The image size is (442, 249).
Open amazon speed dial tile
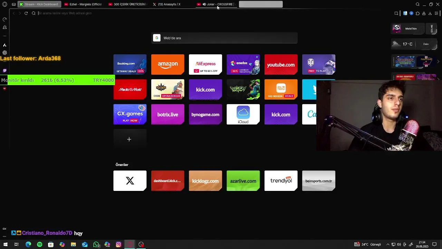point(167,64)
